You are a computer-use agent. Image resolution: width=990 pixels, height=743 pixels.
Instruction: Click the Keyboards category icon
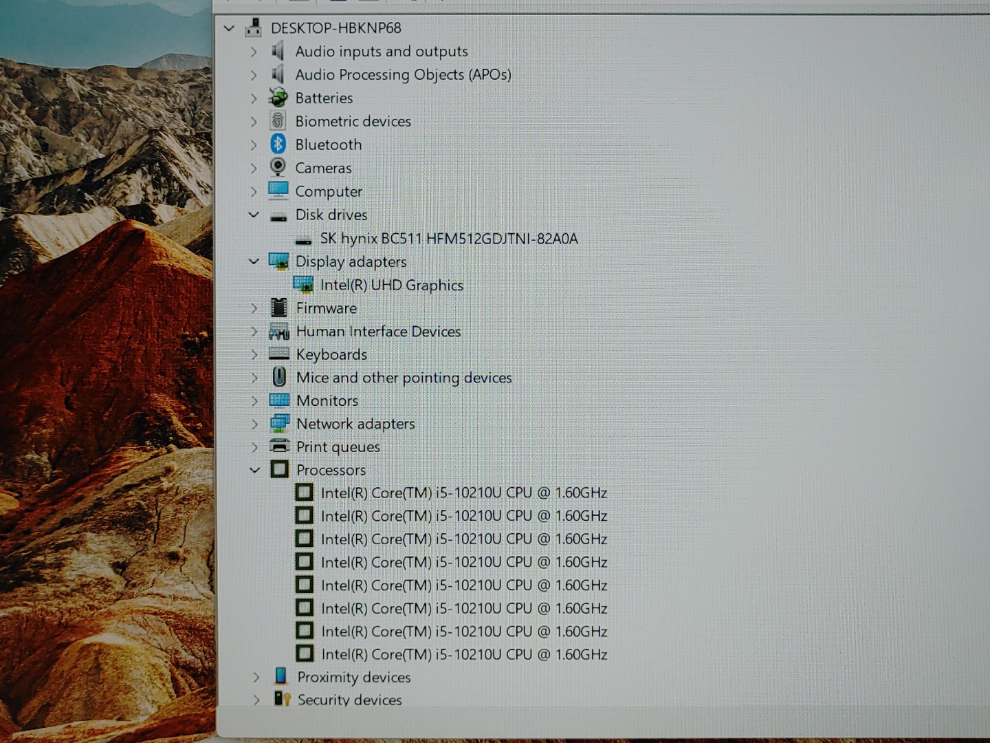point(278,354)
